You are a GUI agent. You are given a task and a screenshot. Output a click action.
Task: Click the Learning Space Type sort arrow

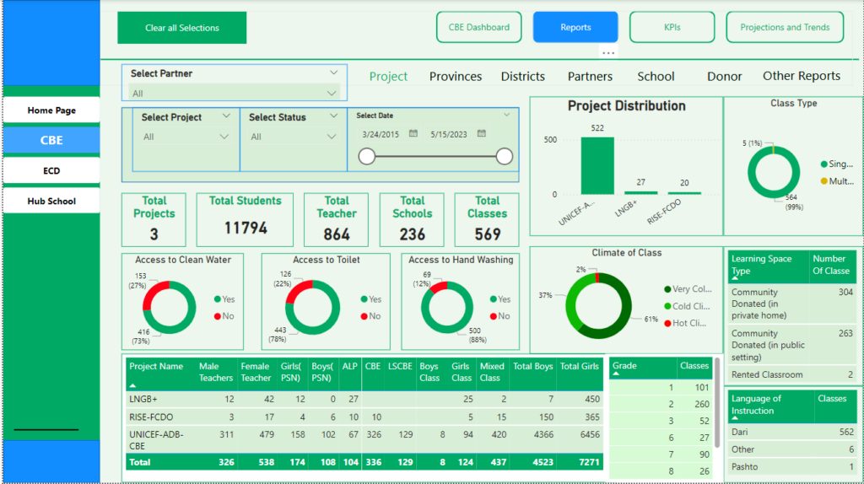[735, 277]
